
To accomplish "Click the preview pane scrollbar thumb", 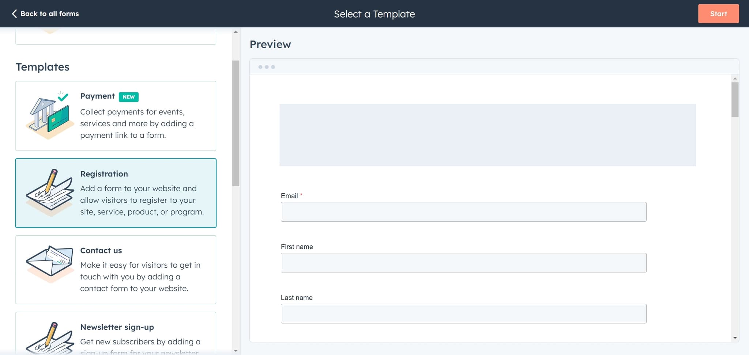I will click(735, 99).
